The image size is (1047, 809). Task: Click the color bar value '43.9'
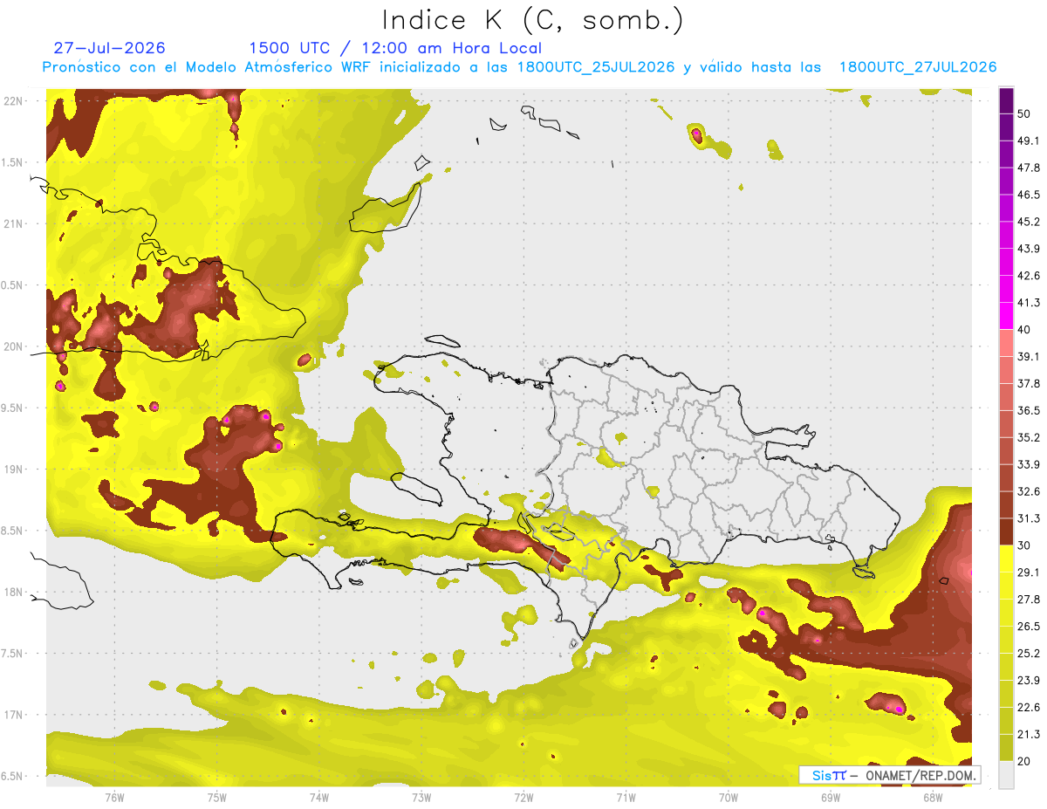click(x=1029, y=249)
